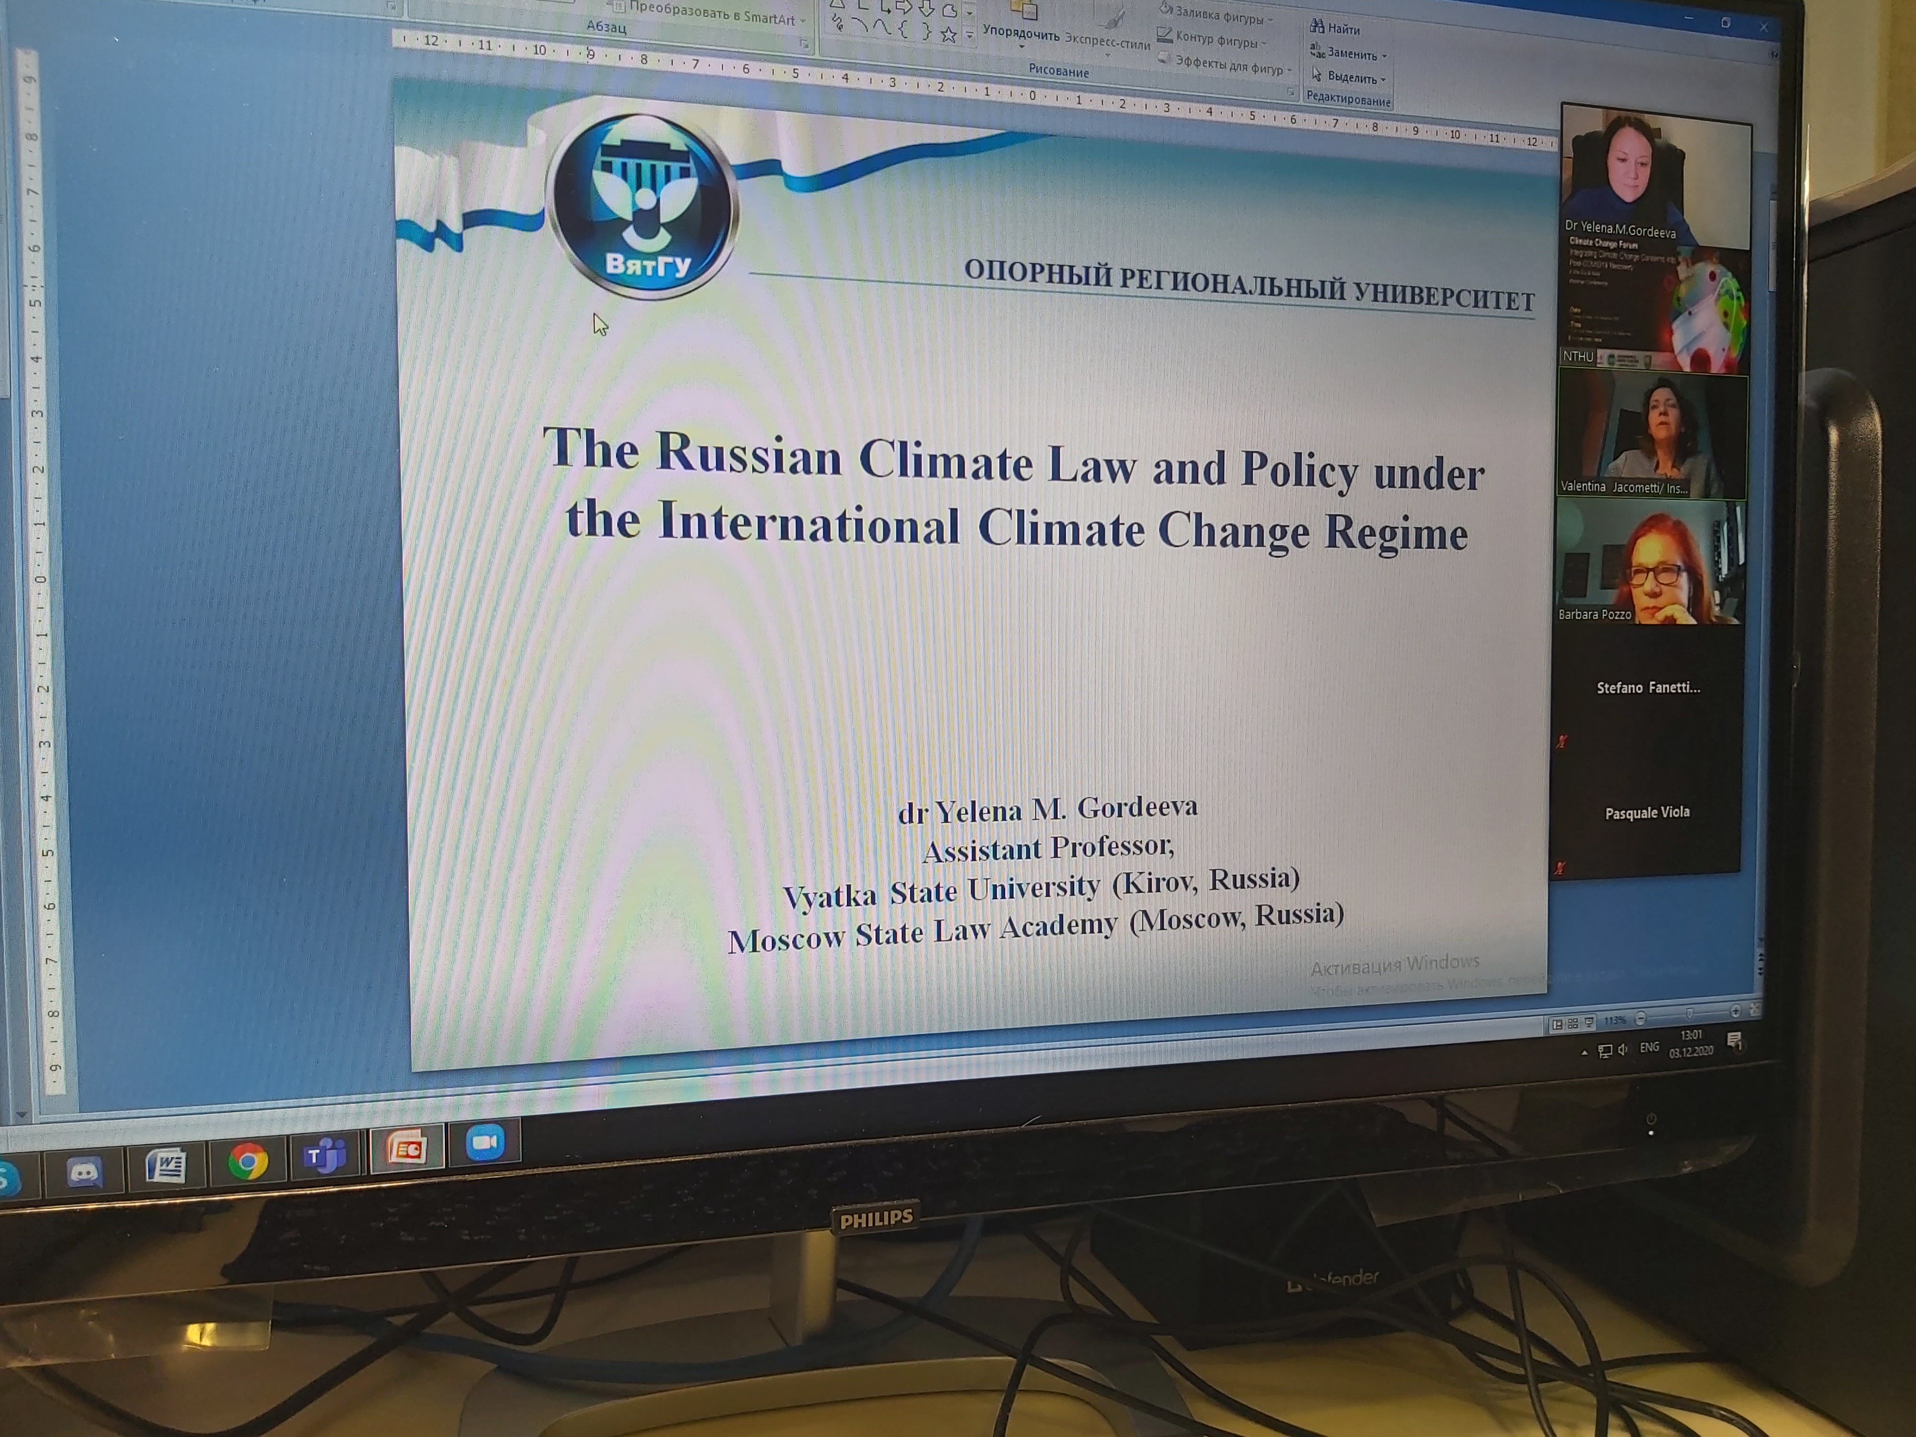The image size is (1916, 1437).
Task: Click the 113% zoom level
Action: click(1615, 1020)
